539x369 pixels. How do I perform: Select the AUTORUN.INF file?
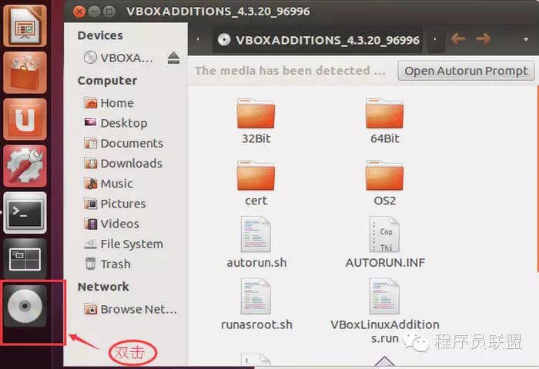(385, 242)
